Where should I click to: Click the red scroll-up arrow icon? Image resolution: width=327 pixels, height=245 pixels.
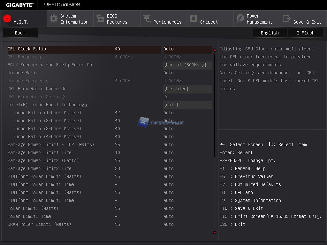click(215, 50)
